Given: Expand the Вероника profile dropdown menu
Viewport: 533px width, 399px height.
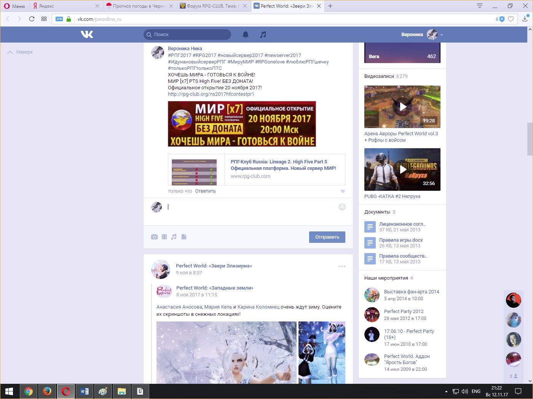Looking at the screenshot, I should (x=442, y=35).
